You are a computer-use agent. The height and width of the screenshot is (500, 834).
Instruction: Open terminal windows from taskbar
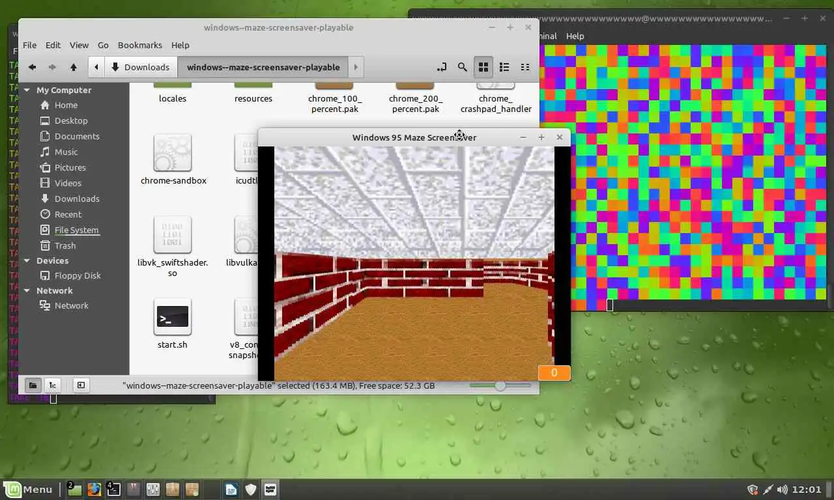tap(113, 489)
